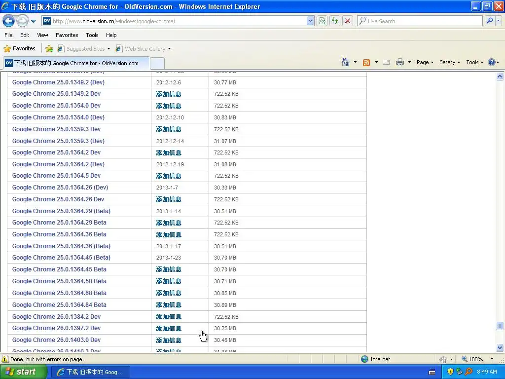Click 添加信息 link for Chrome 25.0.1359.3 Dev
Screen dimensions: 505x379
[x=169, y=129]
